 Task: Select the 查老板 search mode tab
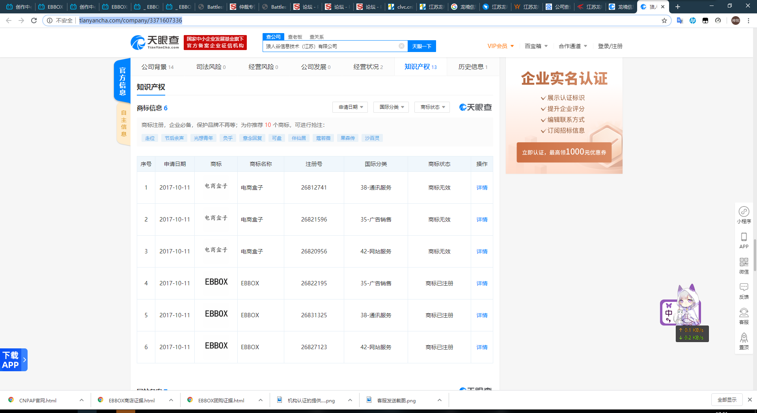tap(295, 37)
